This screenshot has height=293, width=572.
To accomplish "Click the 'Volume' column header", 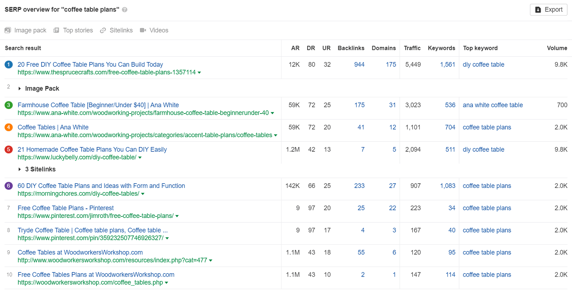I will click(557, 48).
